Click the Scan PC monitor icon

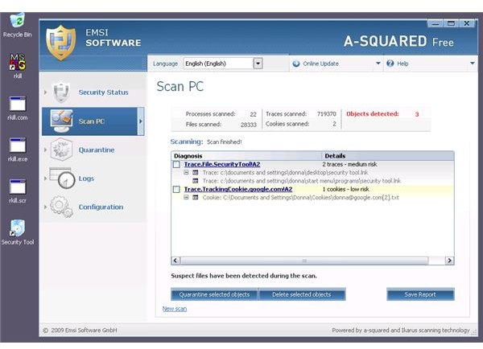[62, 121]
